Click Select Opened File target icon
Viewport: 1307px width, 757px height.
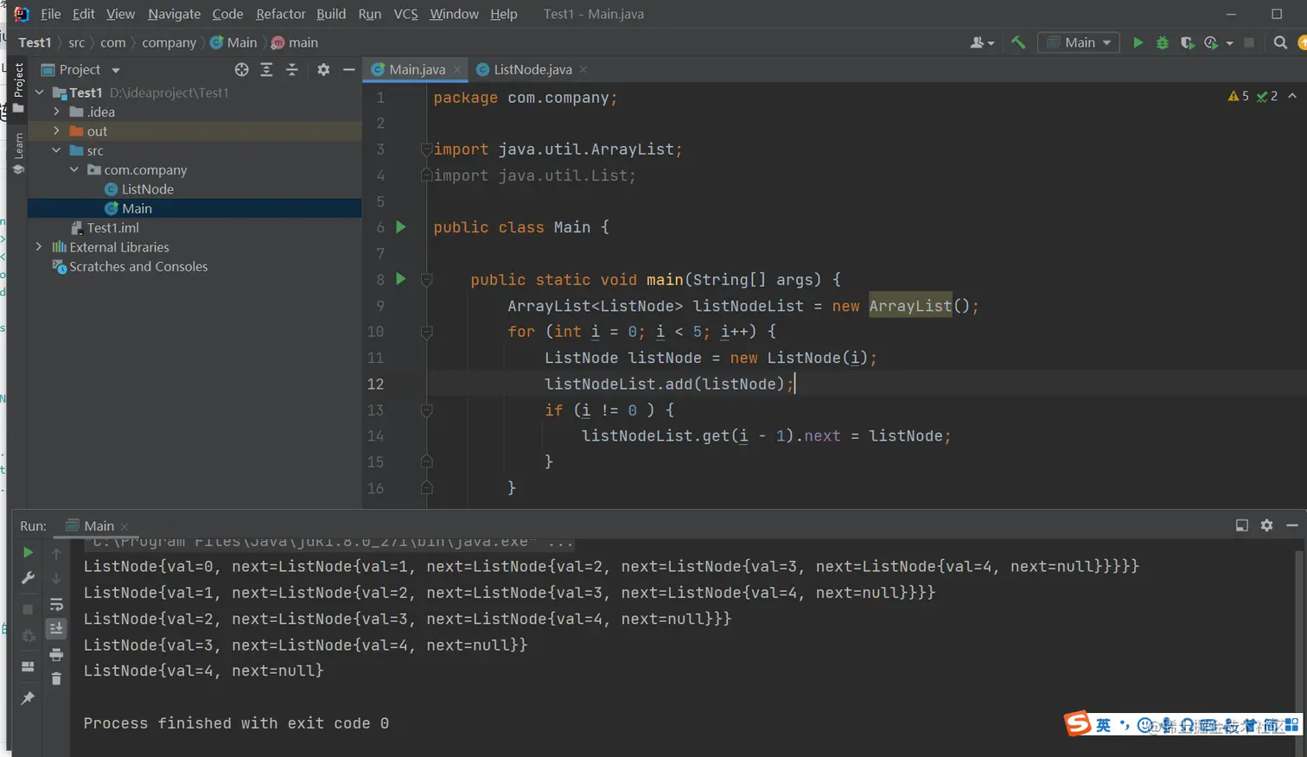(241, 69)
